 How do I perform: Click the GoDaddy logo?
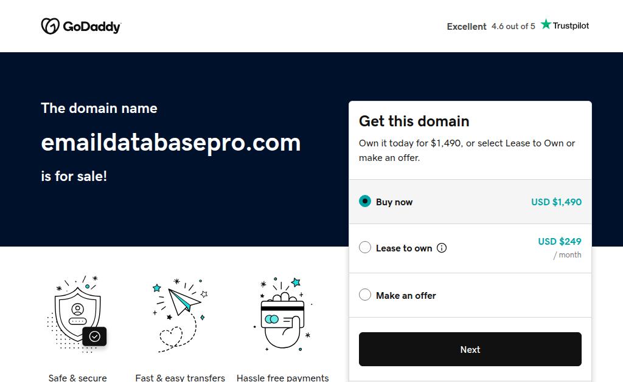point(81,26)
